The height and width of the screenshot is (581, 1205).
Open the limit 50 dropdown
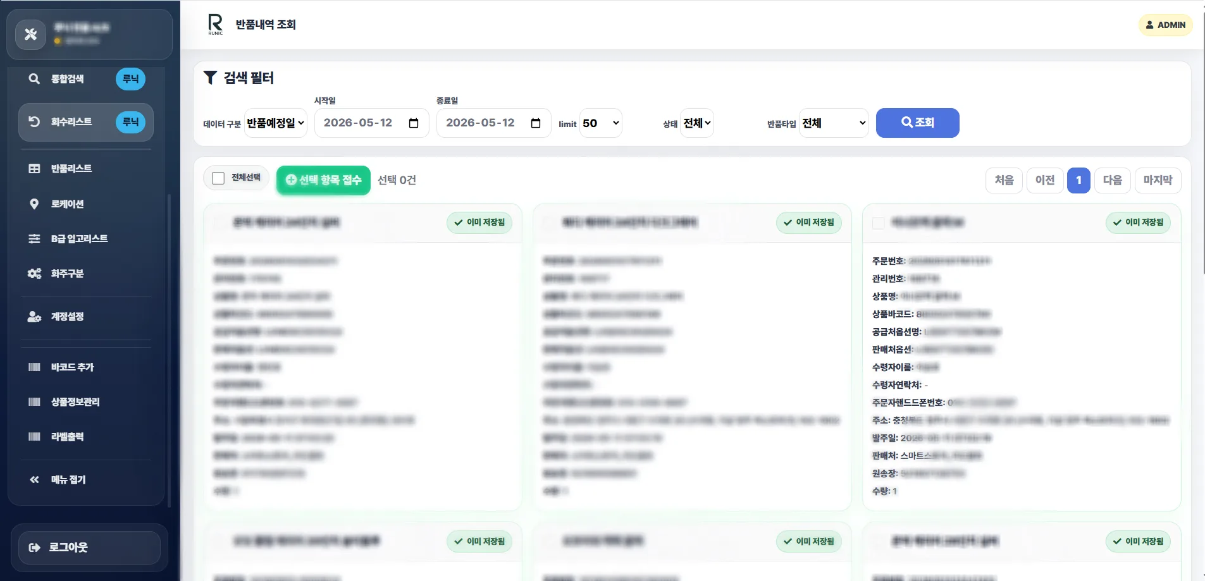[601, 123]
